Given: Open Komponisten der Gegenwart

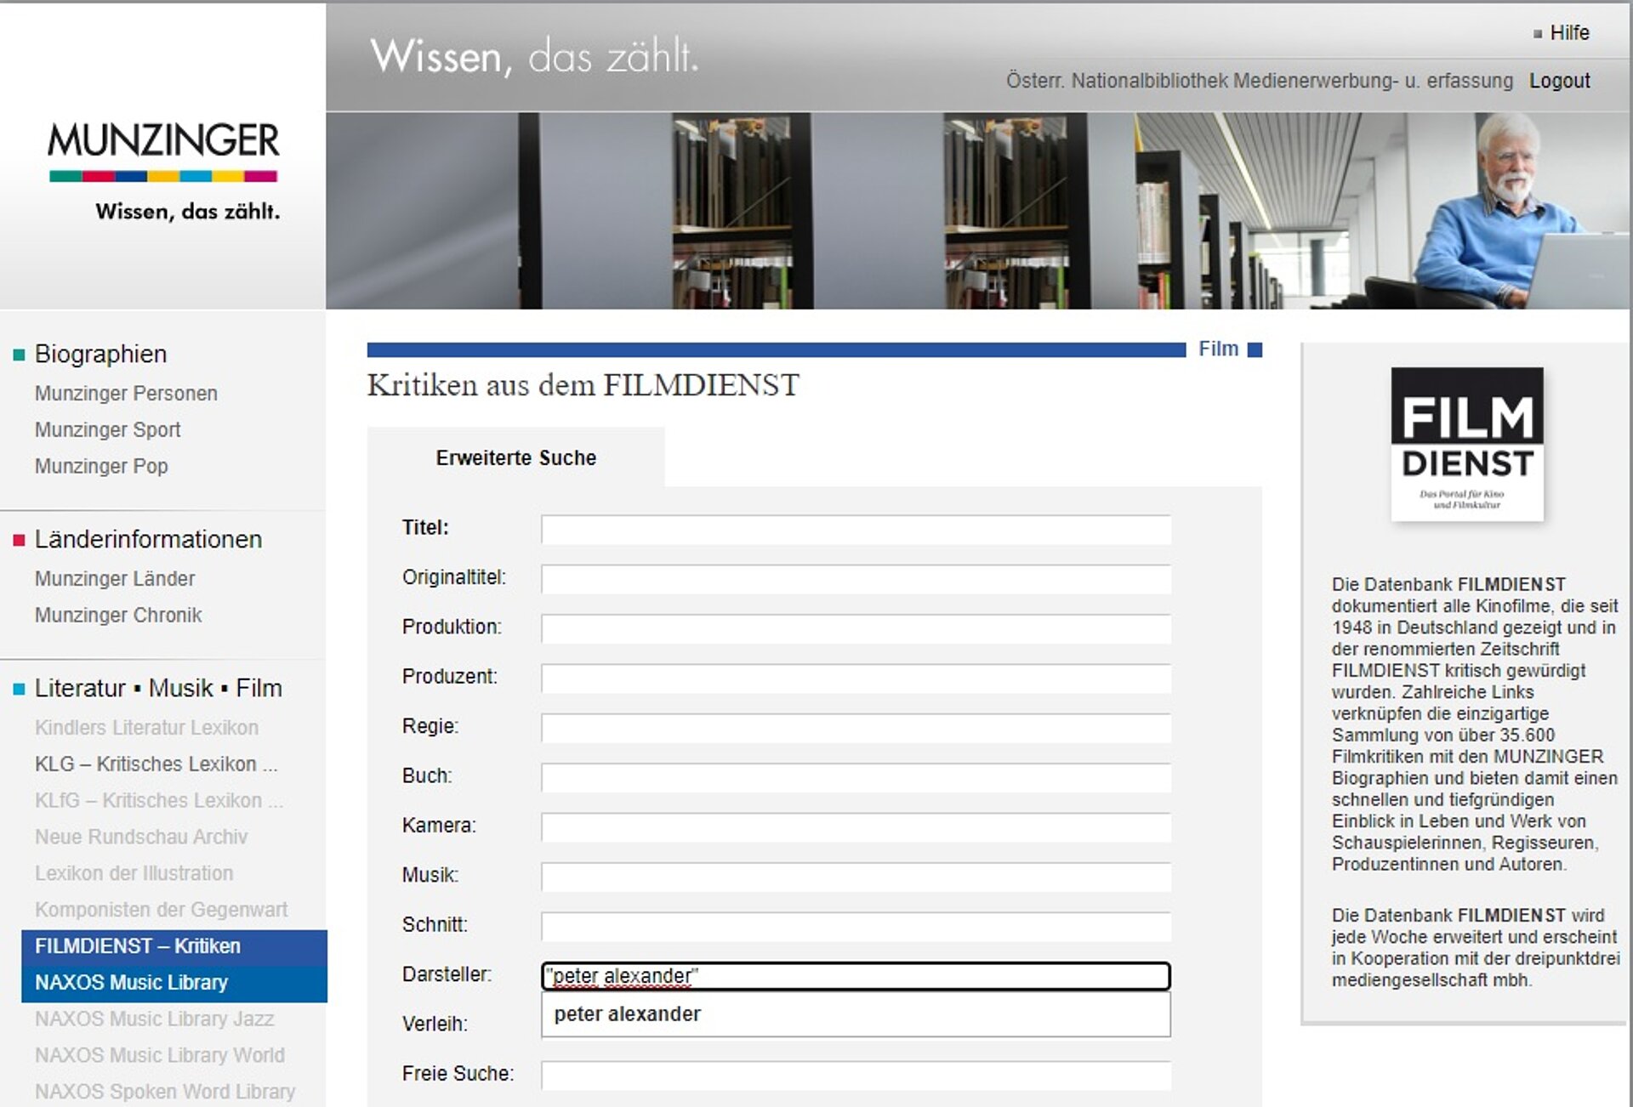Looking at the screenshot, I should pos(161,911).
